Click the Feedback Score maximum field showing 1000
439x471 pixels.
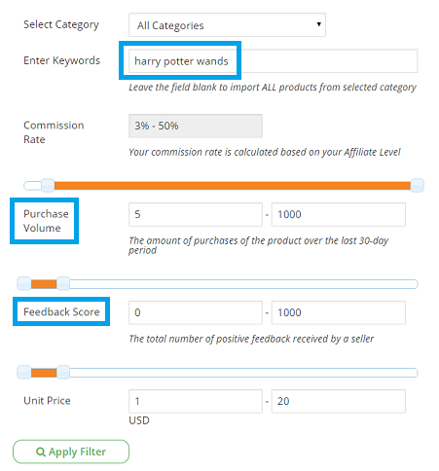pos(339,312)
